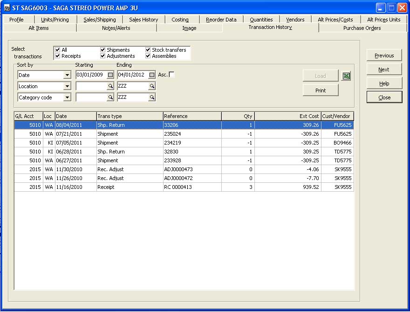
Task: Click the Starting category code lookup magnifier
Action: 110,97
